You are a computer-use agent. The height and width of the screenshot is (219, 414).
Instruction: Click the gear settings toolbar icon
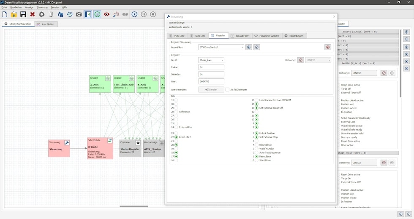(42, 14)
